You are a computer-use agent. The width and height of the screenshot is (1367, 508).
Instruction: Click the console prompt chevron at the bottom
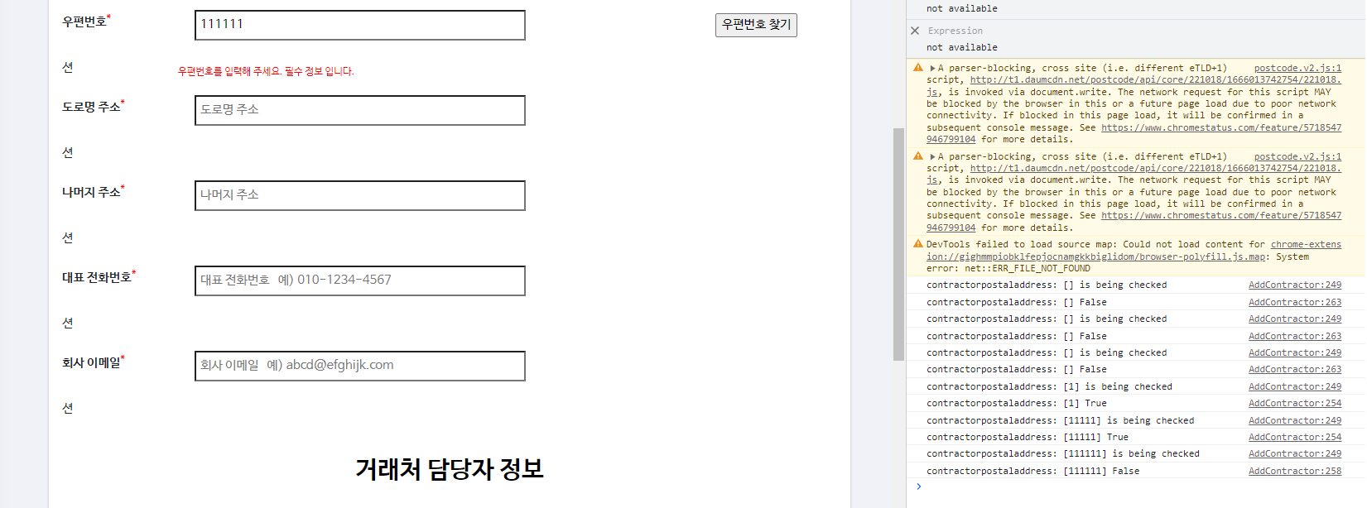[x=918, y=486]
